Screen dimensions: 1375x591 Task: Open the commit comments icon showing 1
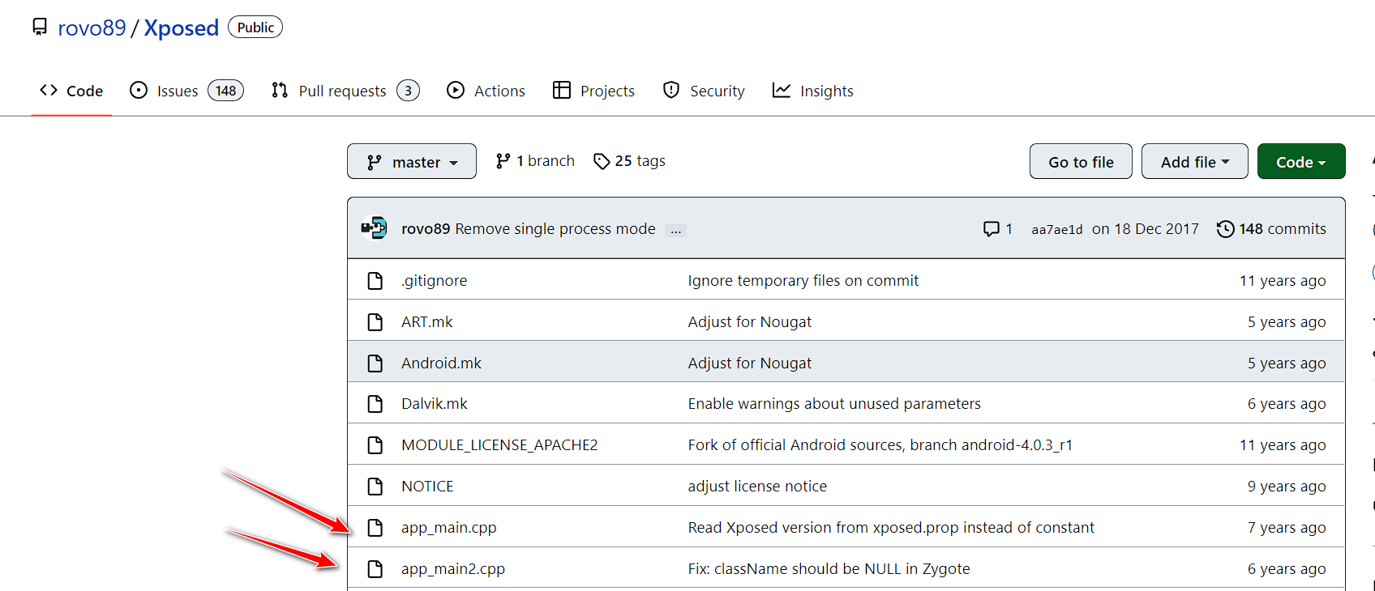pos(998,229)
